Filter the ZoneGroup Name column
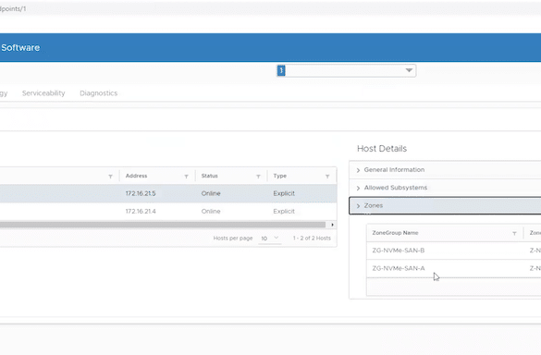 514,234
